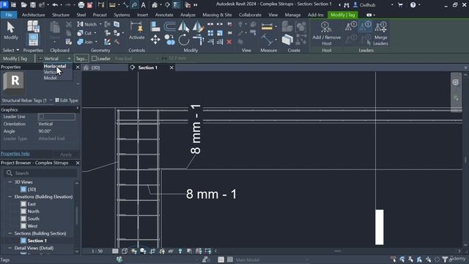
Task: Click the Tags... button
Action: coord(81,59)
